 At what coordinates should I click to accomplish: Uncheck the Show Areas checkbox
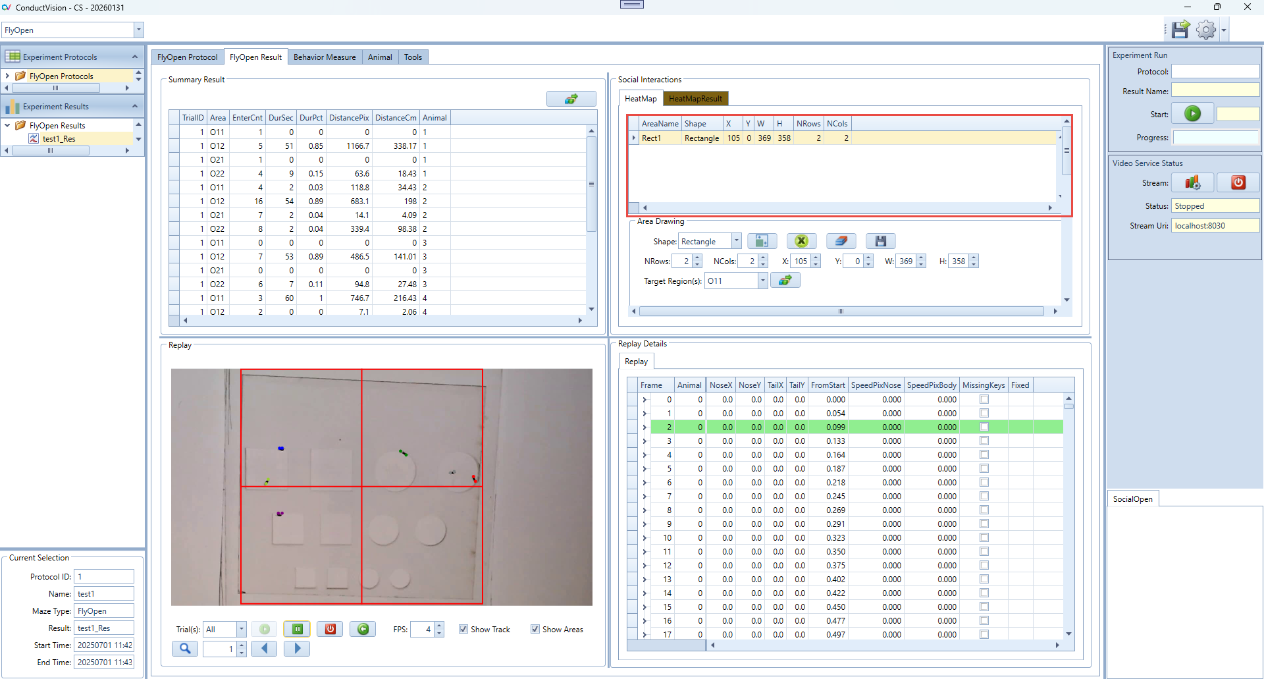click(x=535, y=629)
